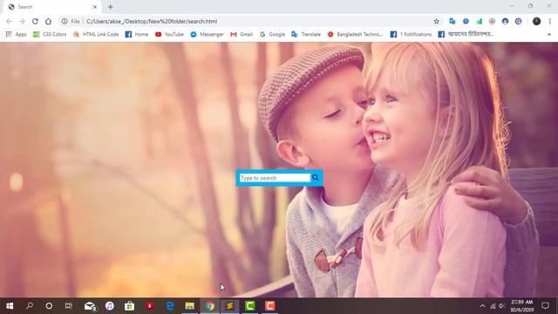
Task: Switch to Sublime Text on taskbar
Action: (230, 306)
